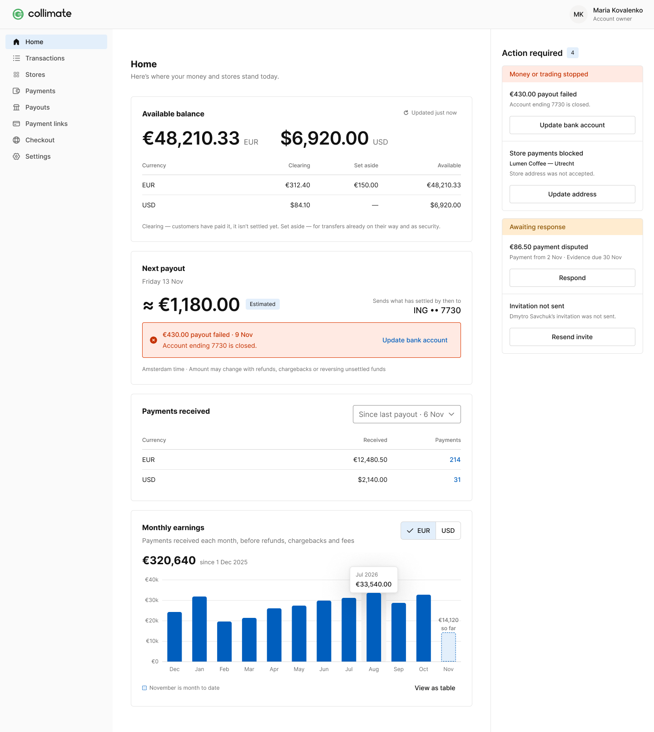Click the Settings gear icon

(x=16, y=156)
